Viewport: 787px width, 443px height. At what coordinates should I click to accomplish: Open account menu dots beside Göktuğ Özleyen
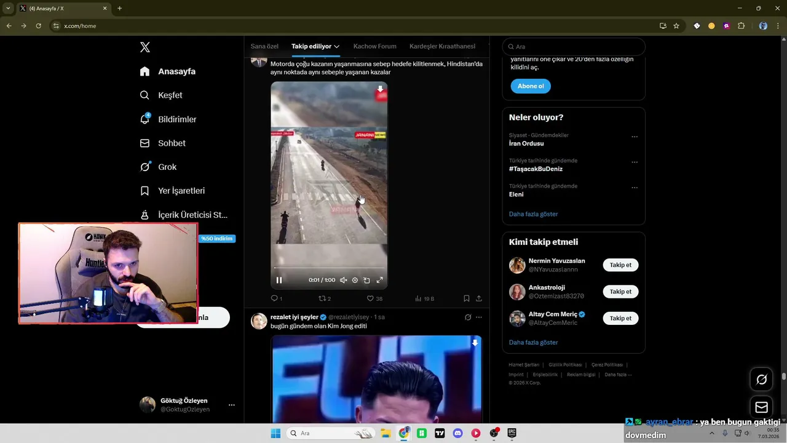coord(232,405)
